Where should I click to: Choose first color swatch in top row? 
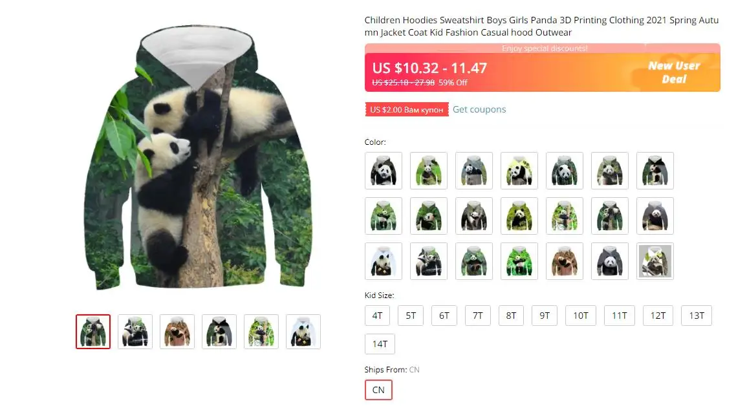384,171
